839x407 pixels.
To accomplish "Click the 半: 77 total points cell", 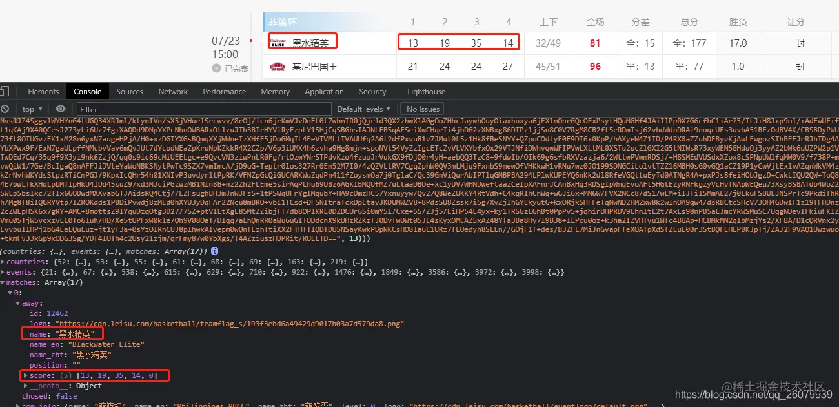I will click(689, 67).
